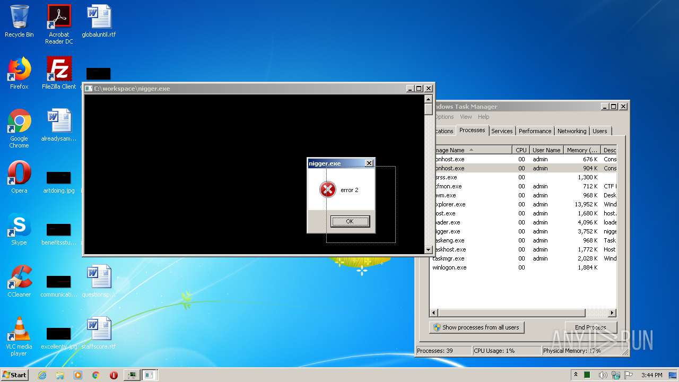Switch to the Services tab

click(502, 131)
